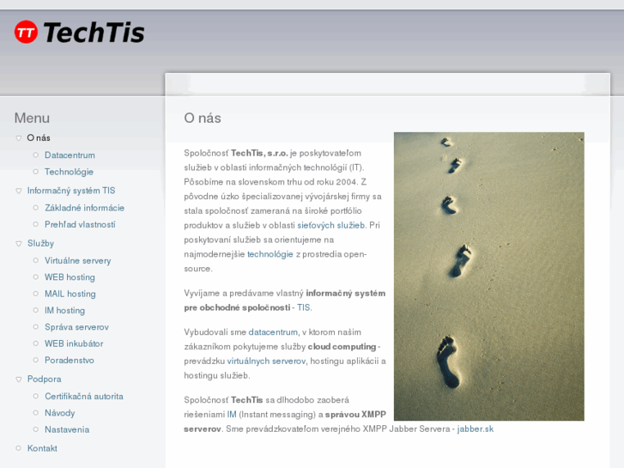This screenshot has height=468, width=624.
Task: Collapse the O nás menu section triangle
Action: tap(18, 138)
